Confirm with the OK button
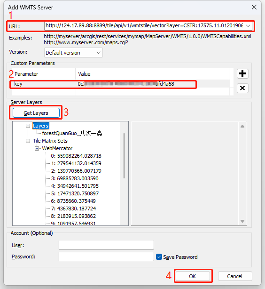 [193, 276]
